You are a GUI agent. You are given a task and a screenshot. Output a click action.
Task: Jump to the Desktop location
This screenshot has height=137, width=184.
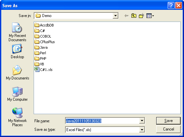17,51
